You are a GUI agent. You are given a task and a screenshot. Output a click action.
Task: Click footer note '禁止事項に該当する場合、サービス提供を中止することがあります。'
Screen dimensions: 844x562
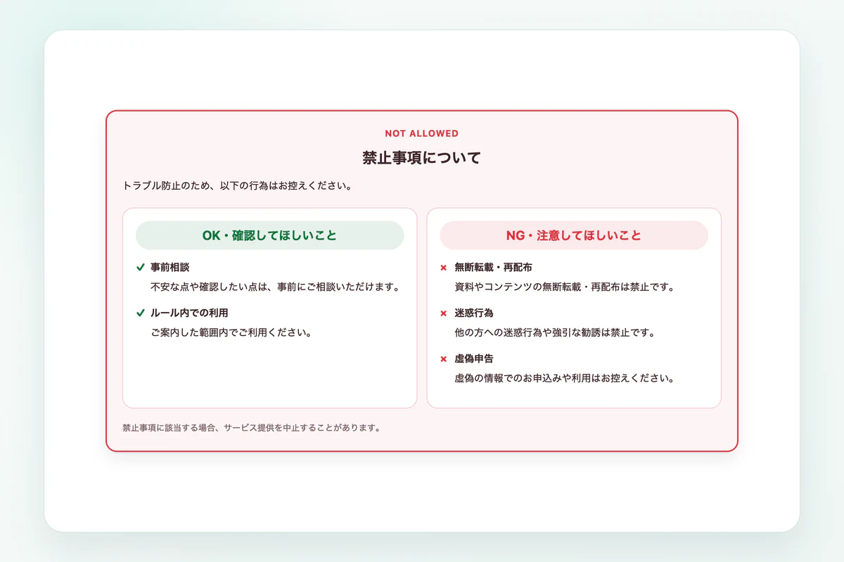tap(251, 427)
